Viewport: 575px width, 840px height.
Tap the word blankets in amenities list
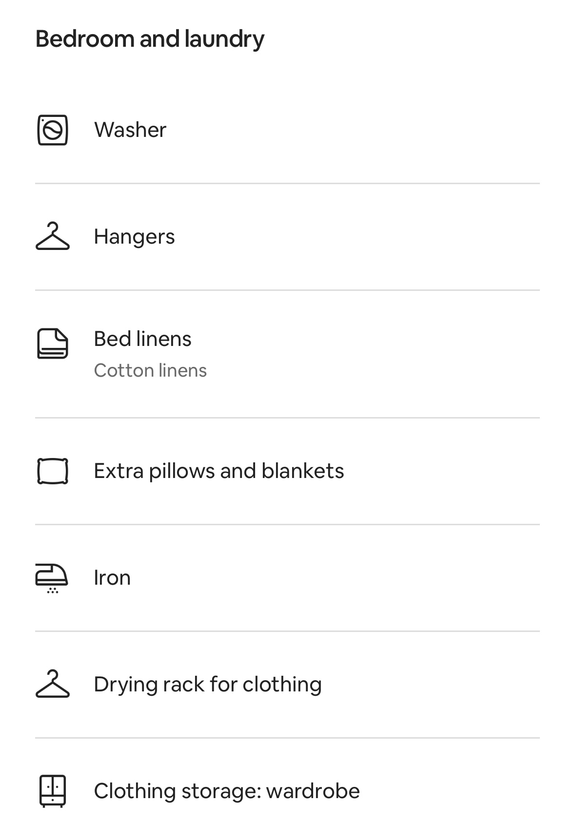tap(302, 471)
